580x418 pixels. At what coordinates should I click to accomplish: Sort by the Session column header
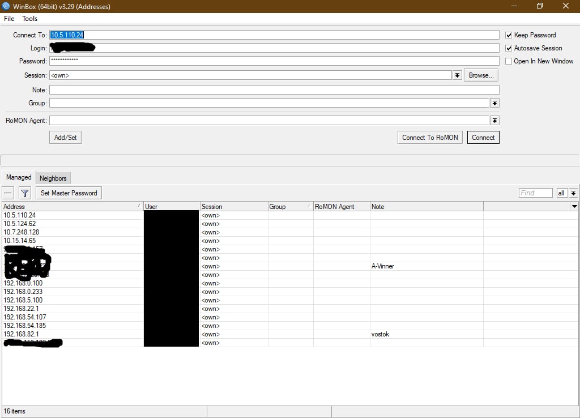pos(234,206)
